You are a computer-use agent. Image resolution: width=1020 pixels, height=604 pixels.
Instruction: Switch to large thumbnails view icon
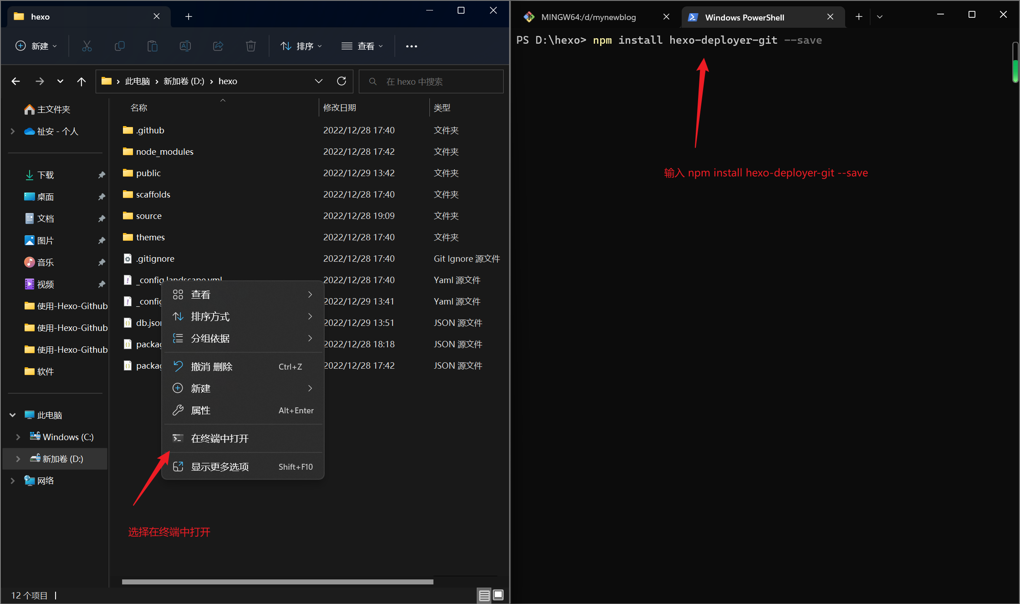(498, 595)
